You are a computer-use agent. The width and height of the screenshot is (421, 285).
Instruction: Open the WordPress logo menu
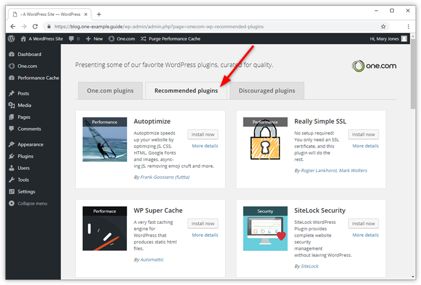[x=11, y=39]
